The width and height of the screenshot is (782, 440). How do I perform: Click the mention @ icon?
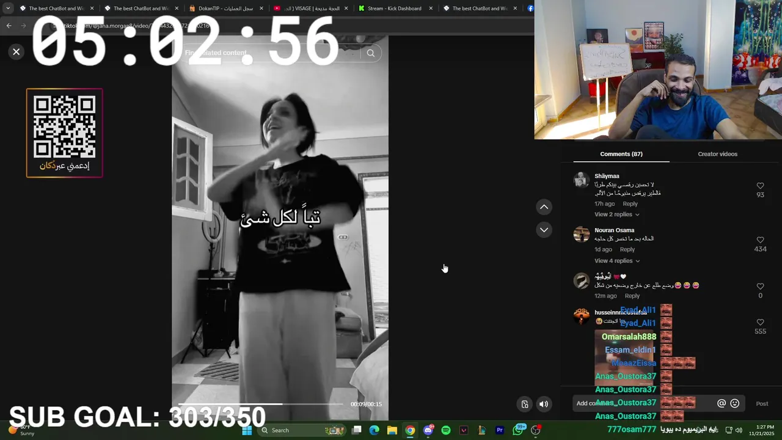[722, 403]
